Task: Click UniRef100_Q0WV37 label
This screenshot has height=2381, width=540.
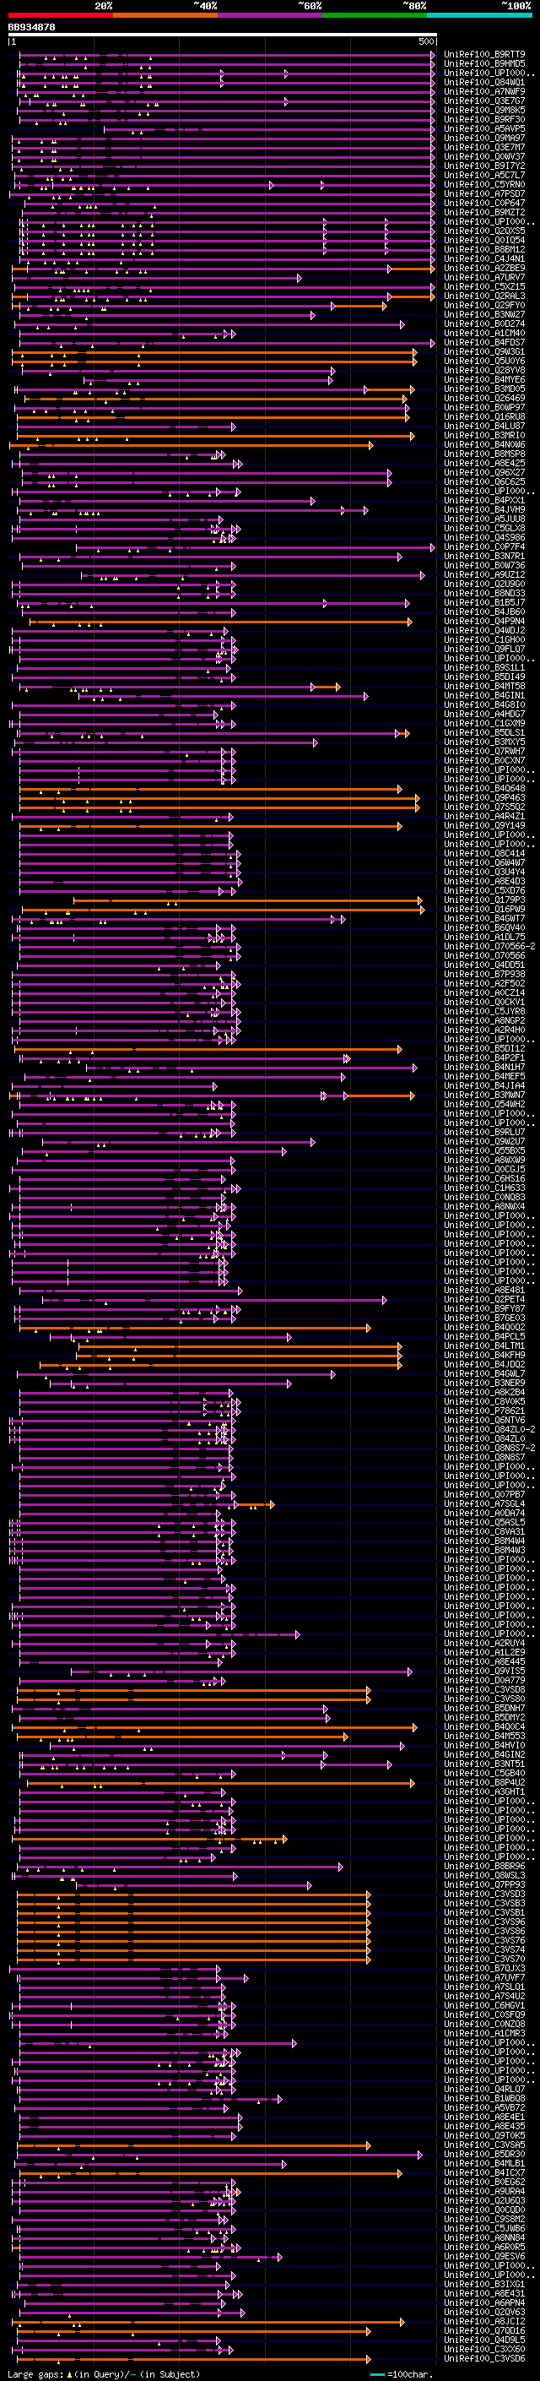Action: coord(484,156)
